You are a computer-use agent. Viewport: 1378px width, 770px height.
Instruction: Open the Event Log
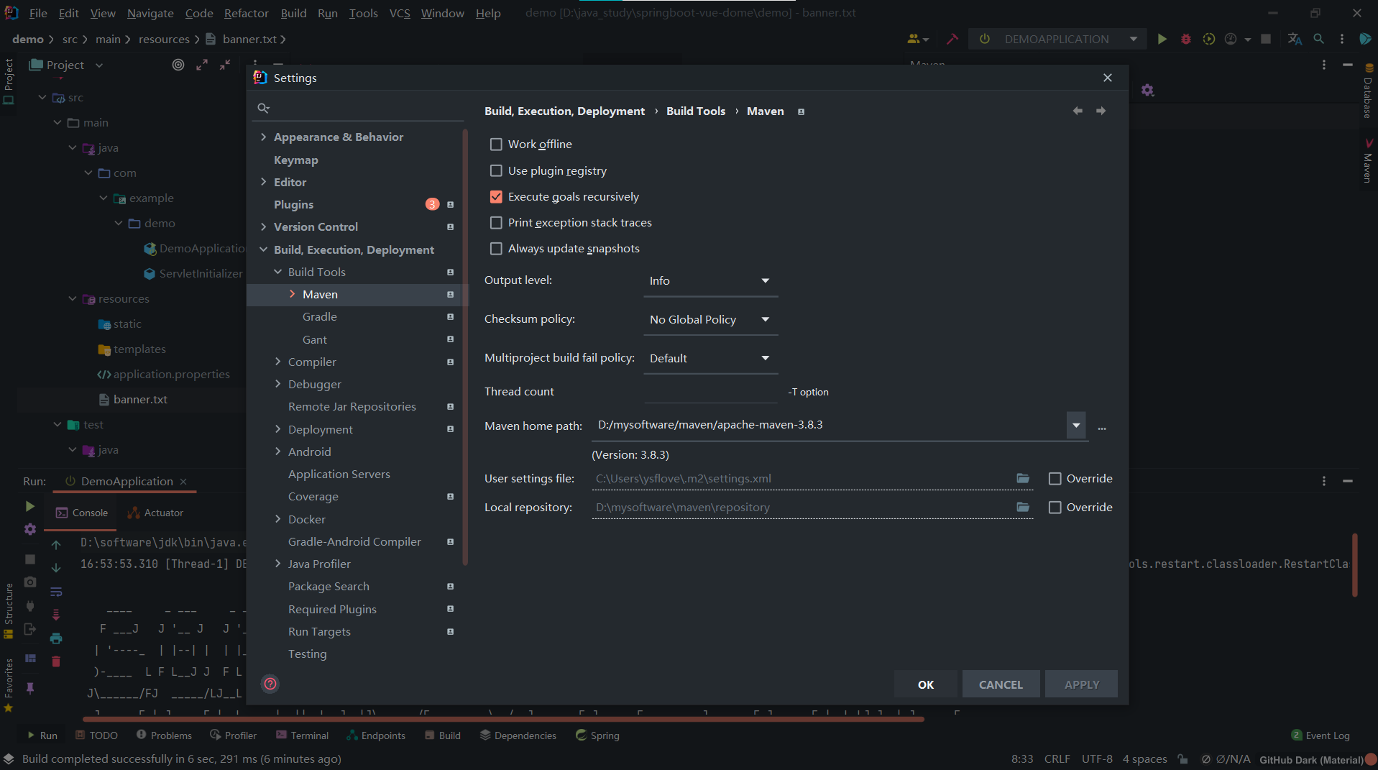click(1320, 735)
